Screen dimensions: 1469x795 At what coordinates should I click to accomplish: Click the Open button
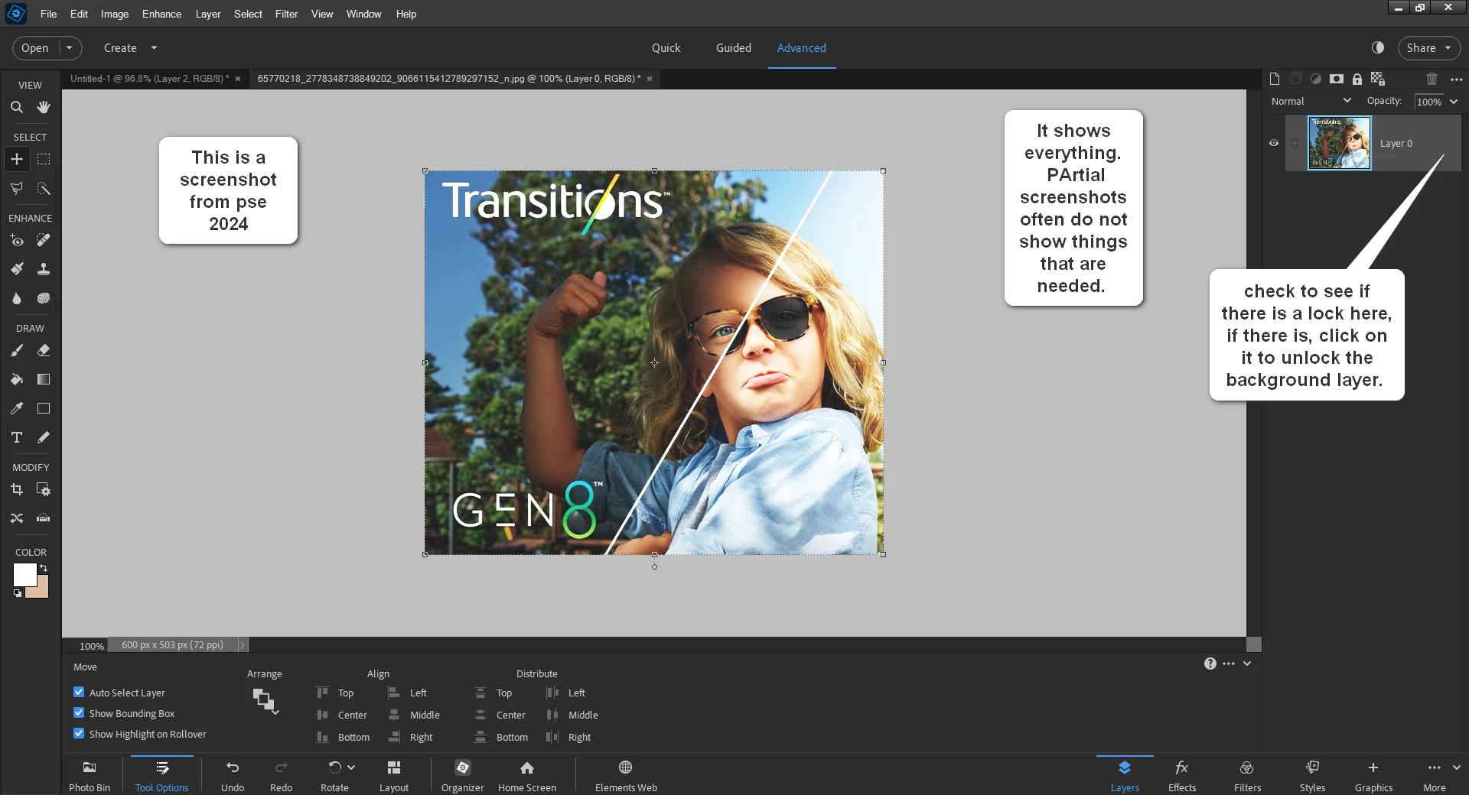[34, 47]
